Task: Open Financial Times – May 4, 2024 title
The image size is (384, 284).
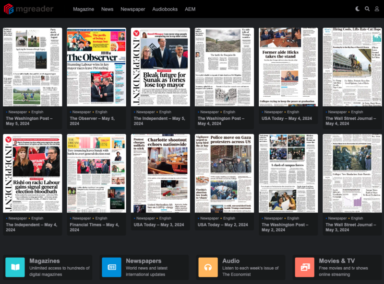Action: click(x=94, y=227)
